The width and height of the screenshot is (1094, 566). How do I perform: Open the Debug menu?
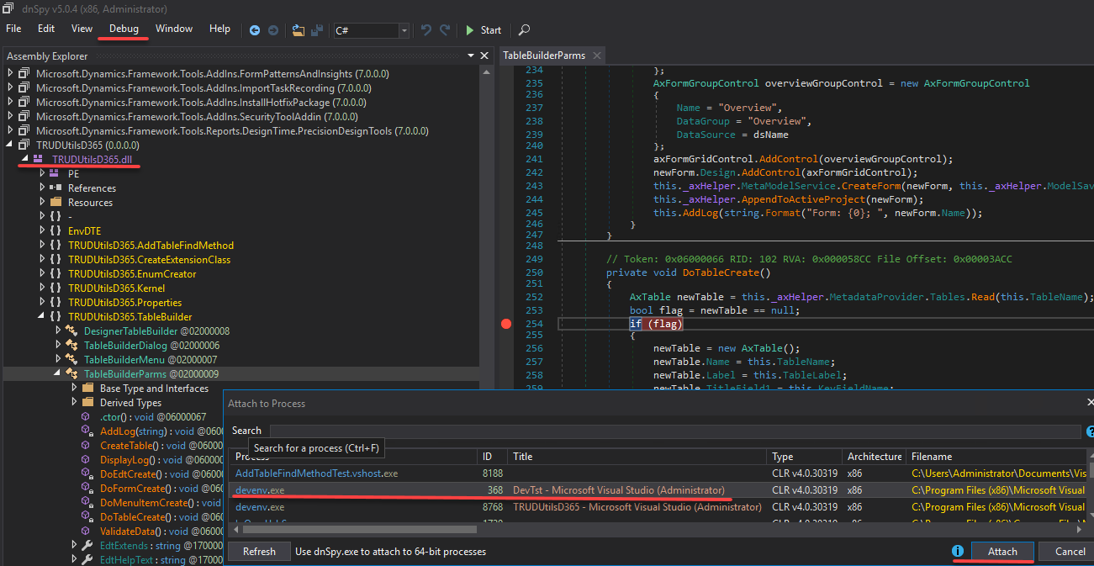click(124, 29)
